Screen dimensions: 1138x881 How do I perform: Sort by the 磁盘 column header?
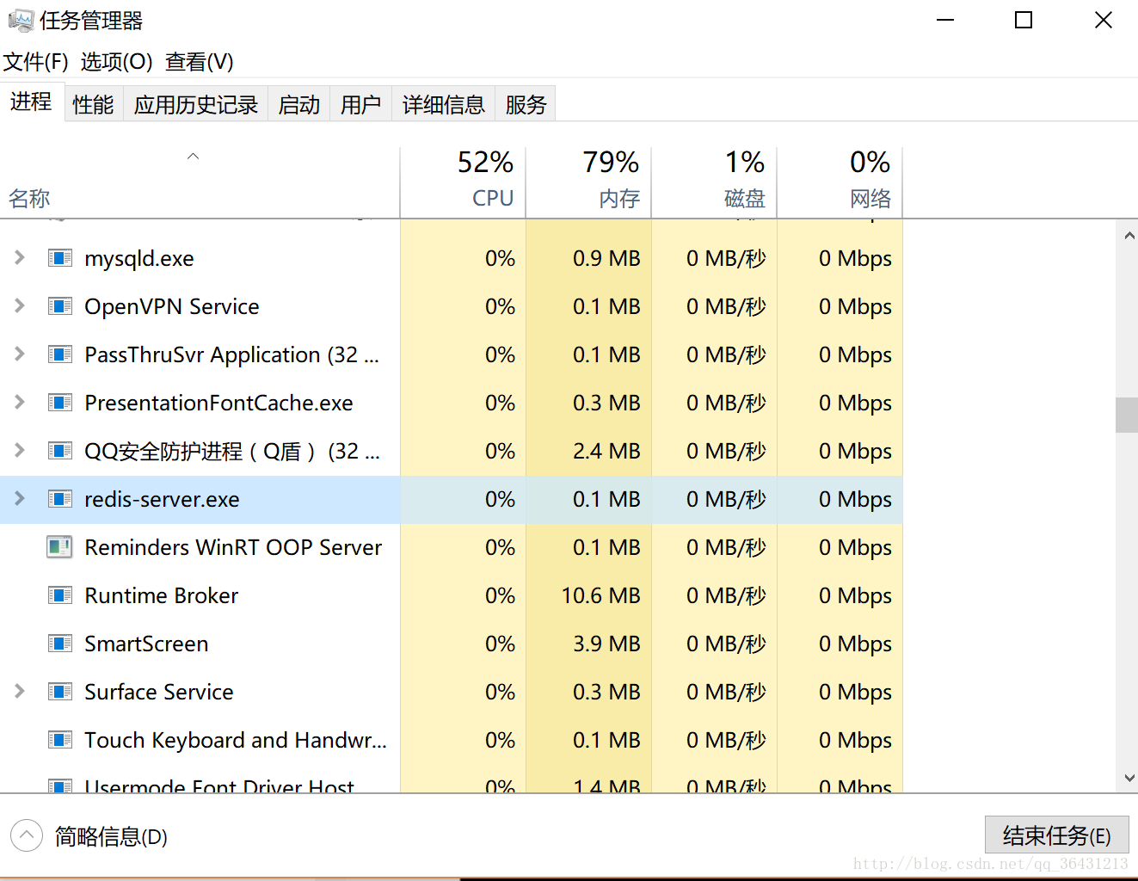(714, 182)
